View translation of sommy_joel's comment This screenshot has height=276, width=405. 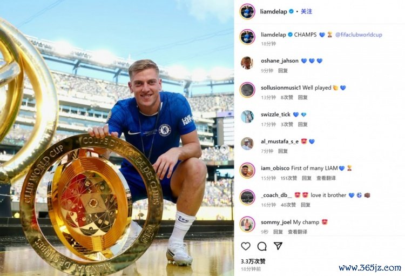point(298,232)
